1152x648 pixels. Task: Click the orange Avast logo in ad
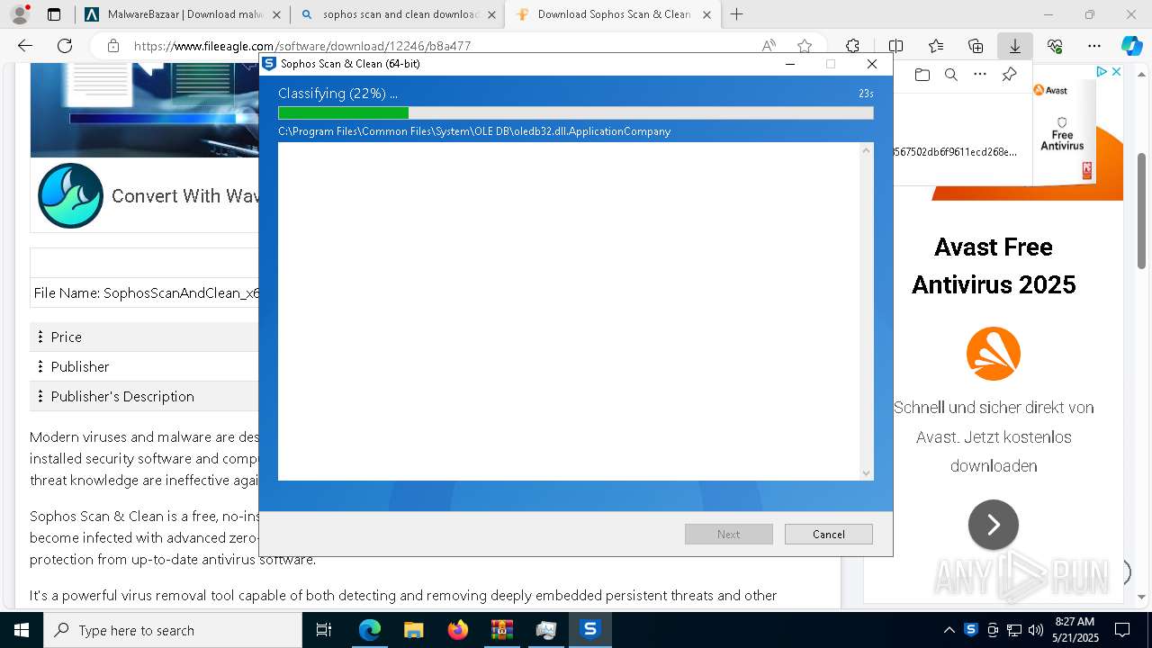[993, 354]
